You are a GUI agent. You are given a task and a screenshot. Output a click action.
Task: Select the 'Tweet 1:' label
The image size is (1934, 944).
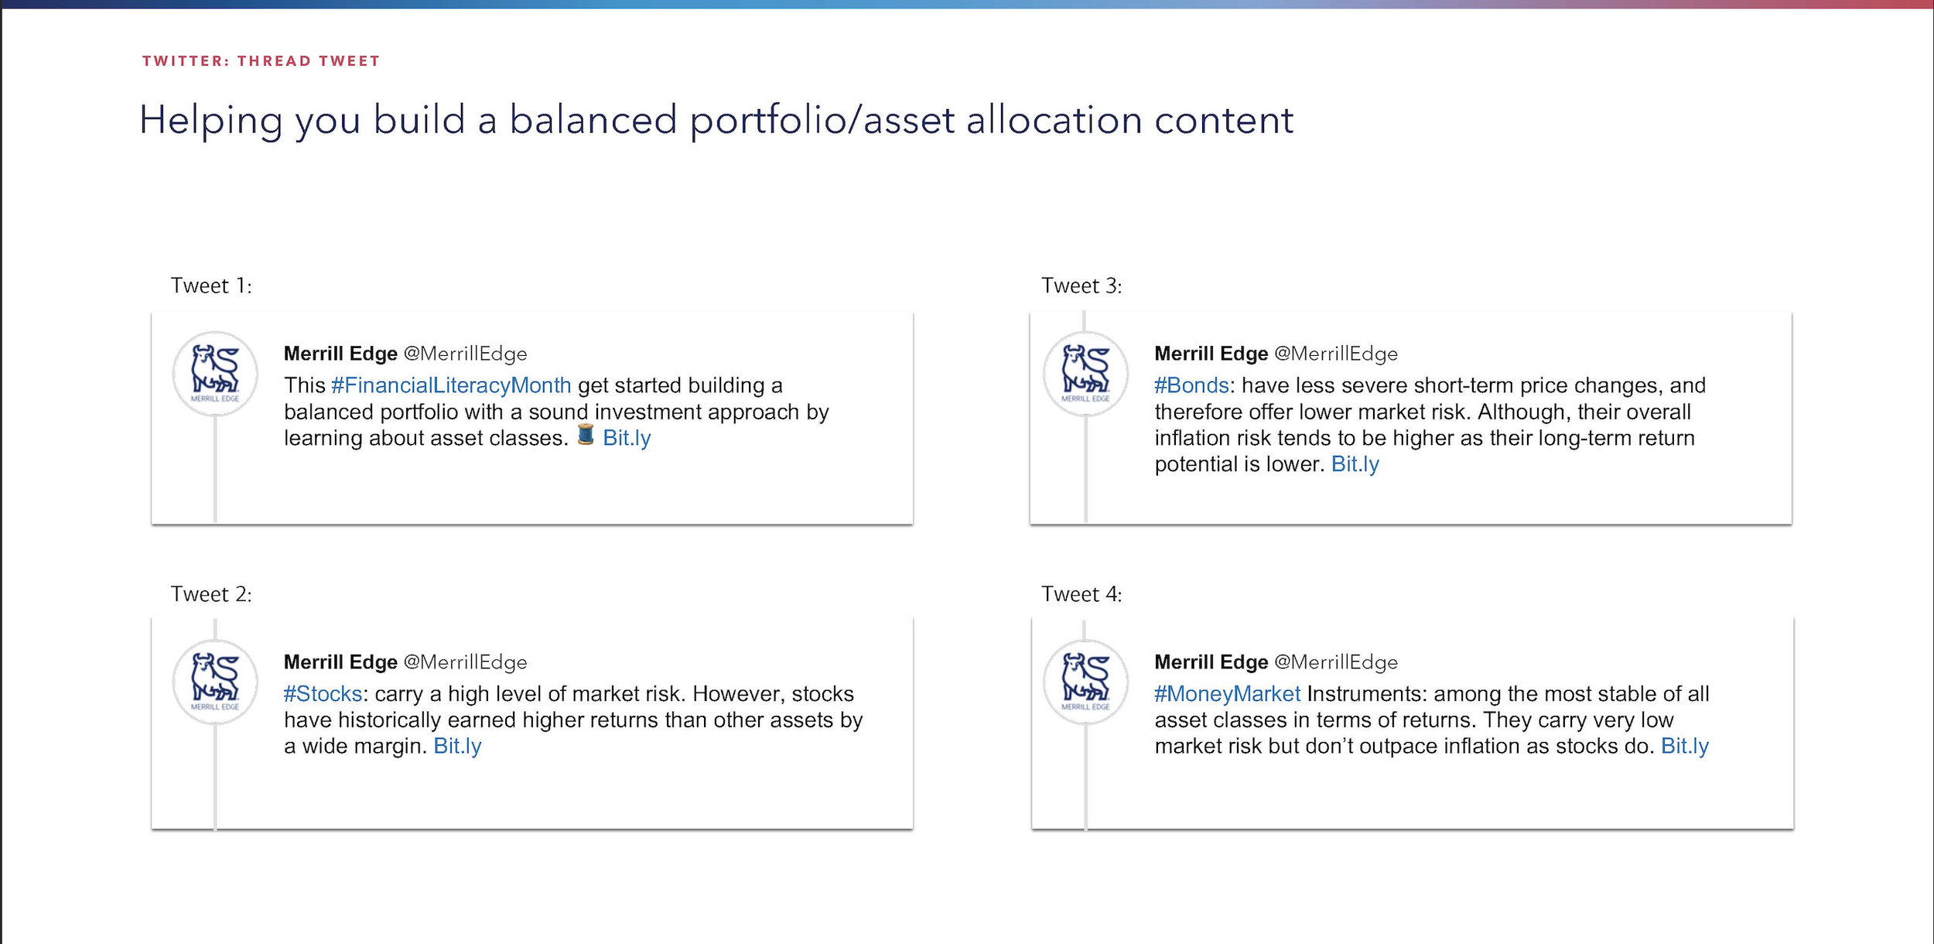211,286
